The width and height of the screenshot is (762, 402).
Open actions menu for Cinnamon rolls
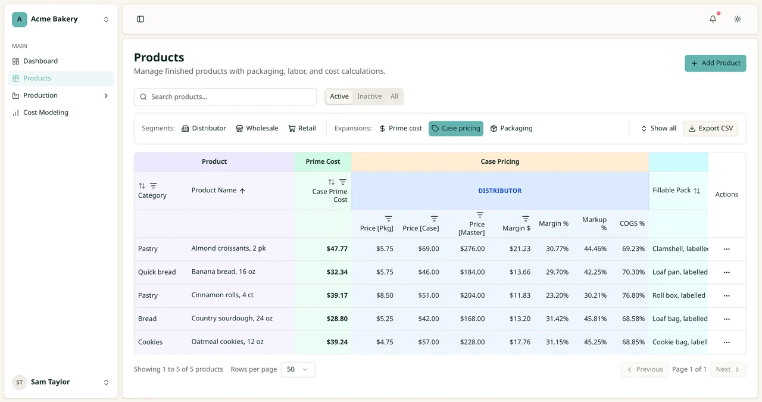point(726,295)
